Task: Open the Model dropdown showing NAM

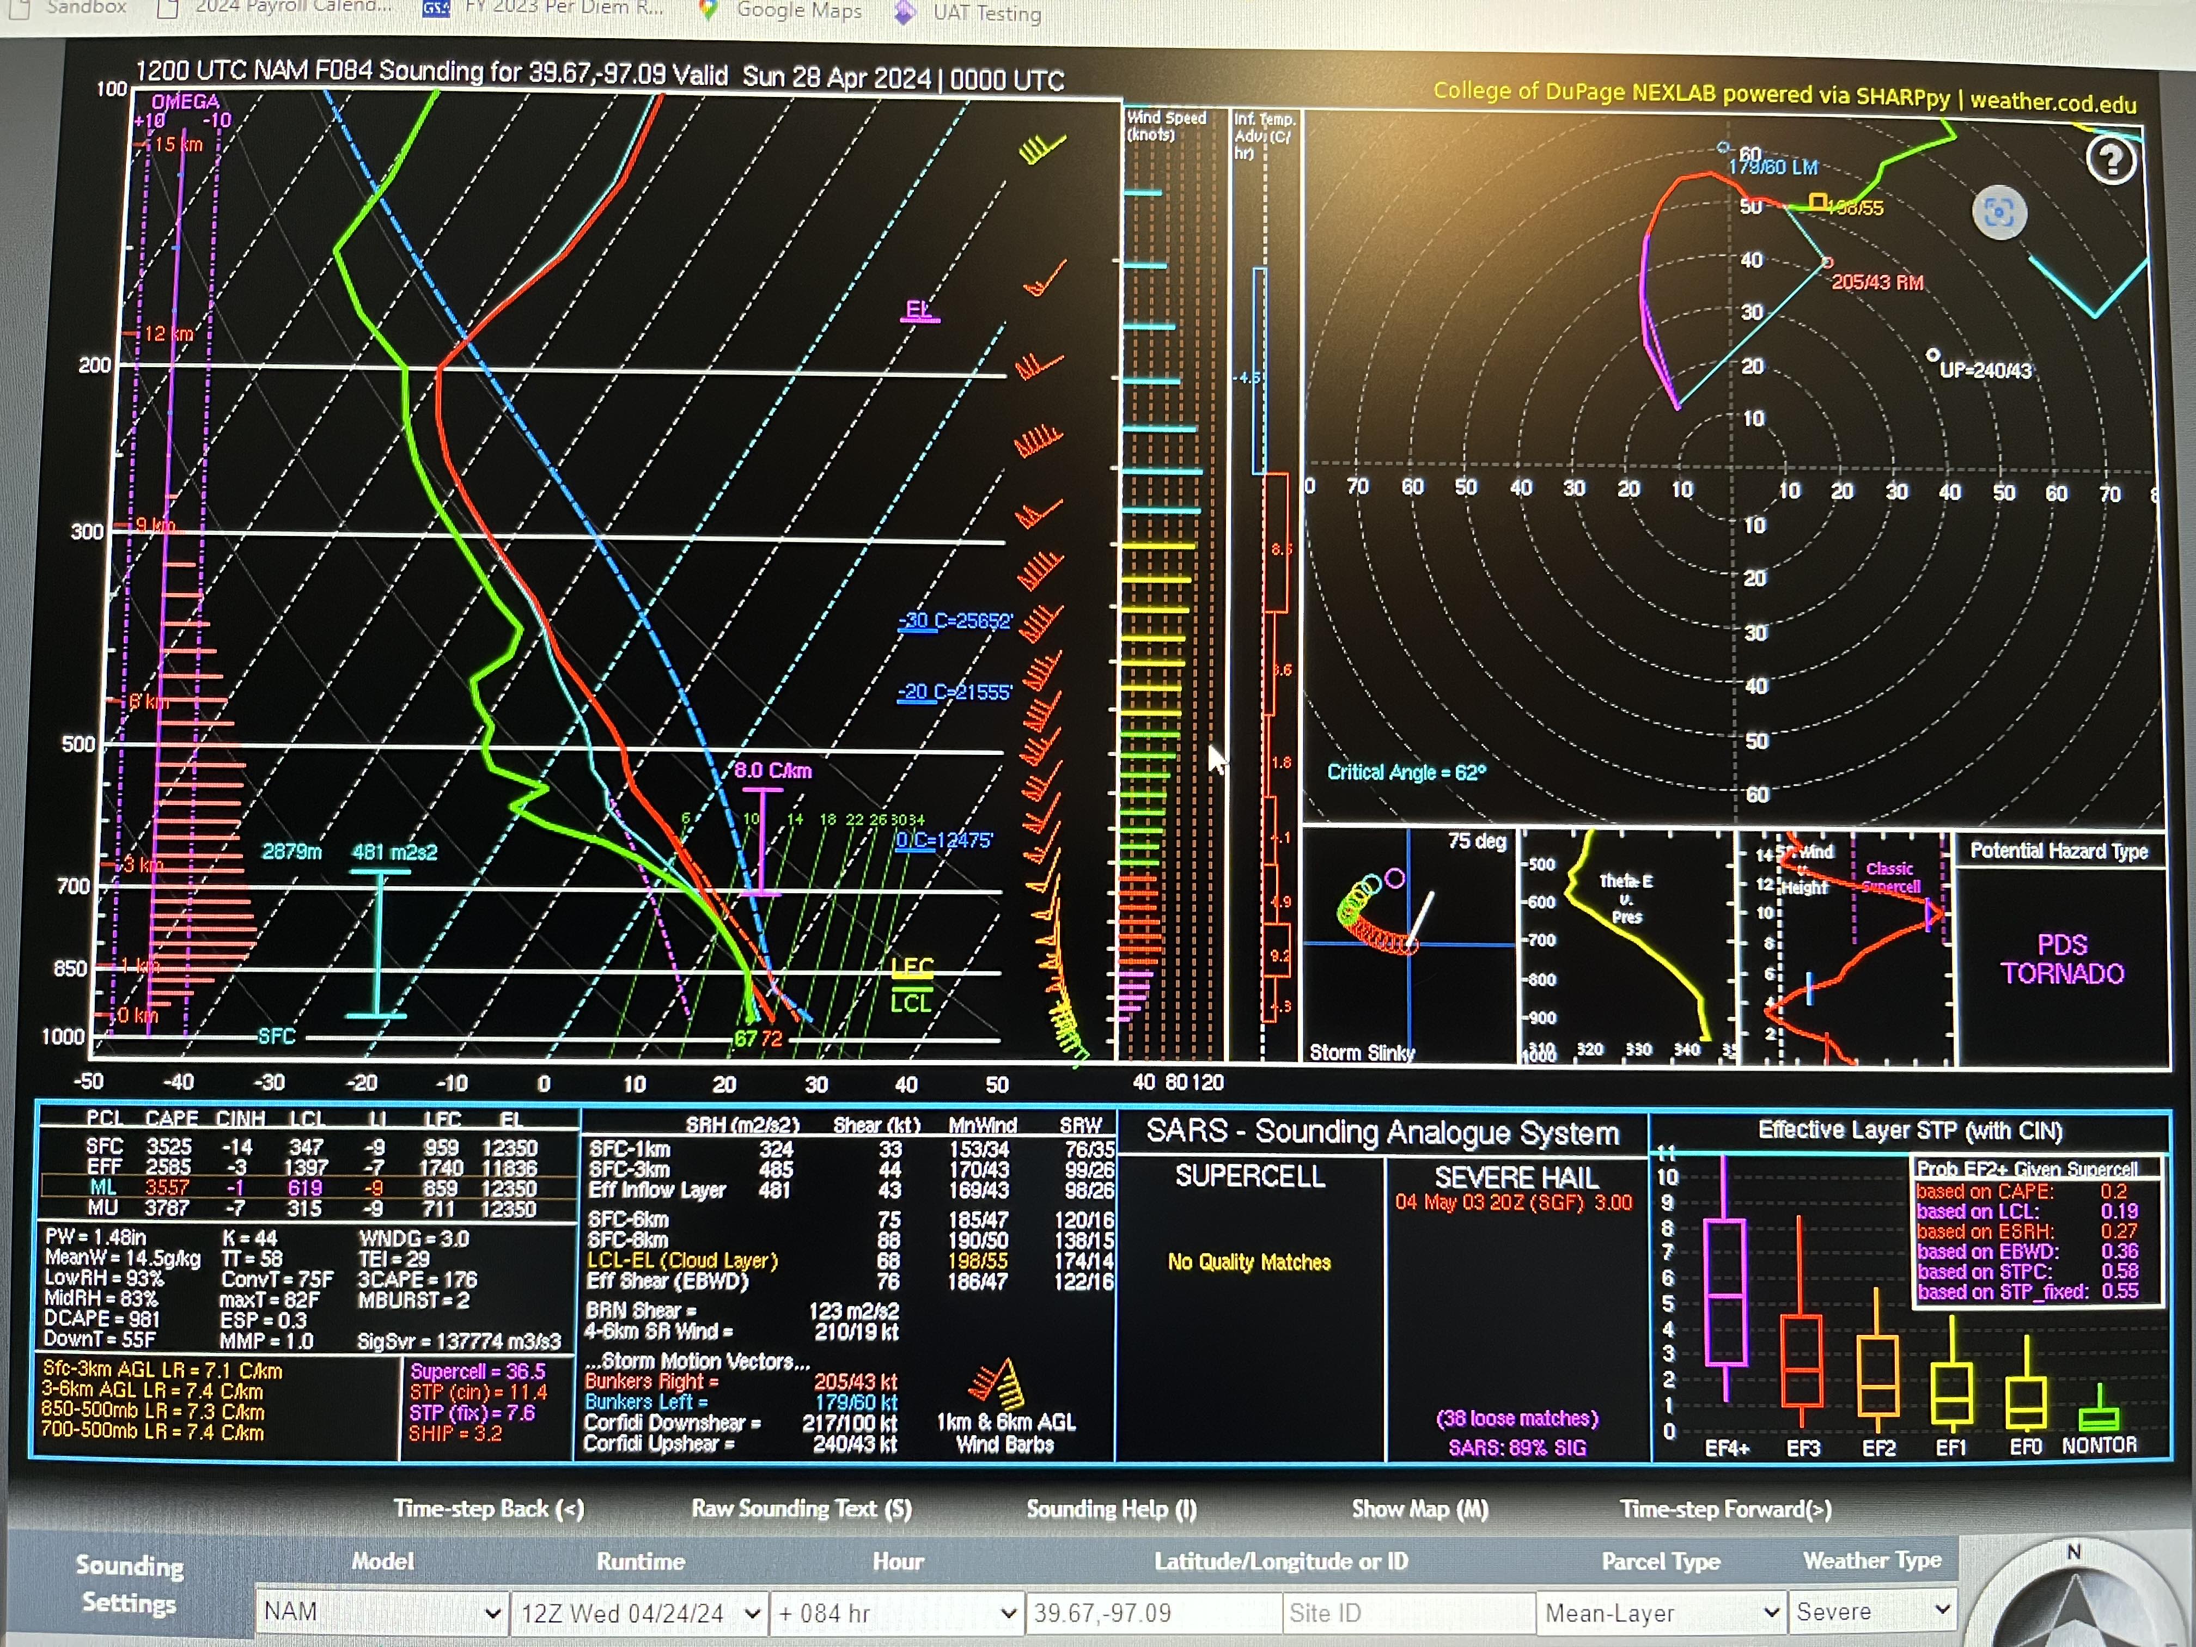Action: (382, 1612)
